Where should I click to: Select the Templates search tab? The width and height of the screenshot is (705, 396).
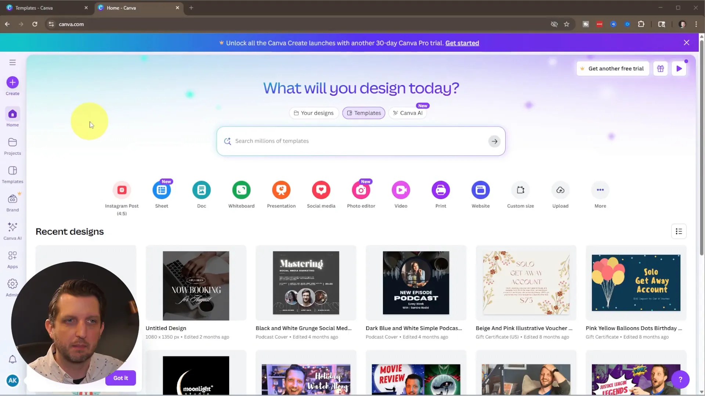point(364,113)
